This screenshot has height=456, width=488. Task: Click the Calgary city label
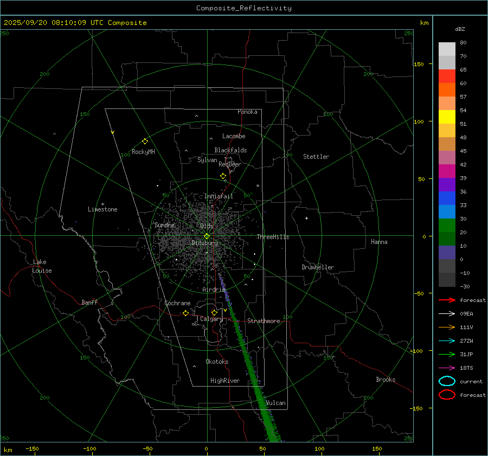point(211,319)
